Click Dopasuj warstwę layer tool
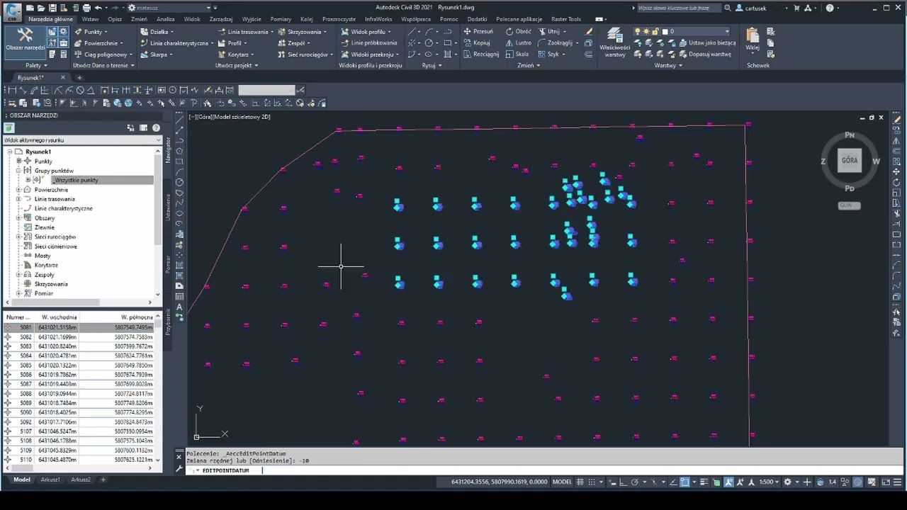The width and height of the screenshot is (907, 510). pyautogui.click(x=704, y=55)
